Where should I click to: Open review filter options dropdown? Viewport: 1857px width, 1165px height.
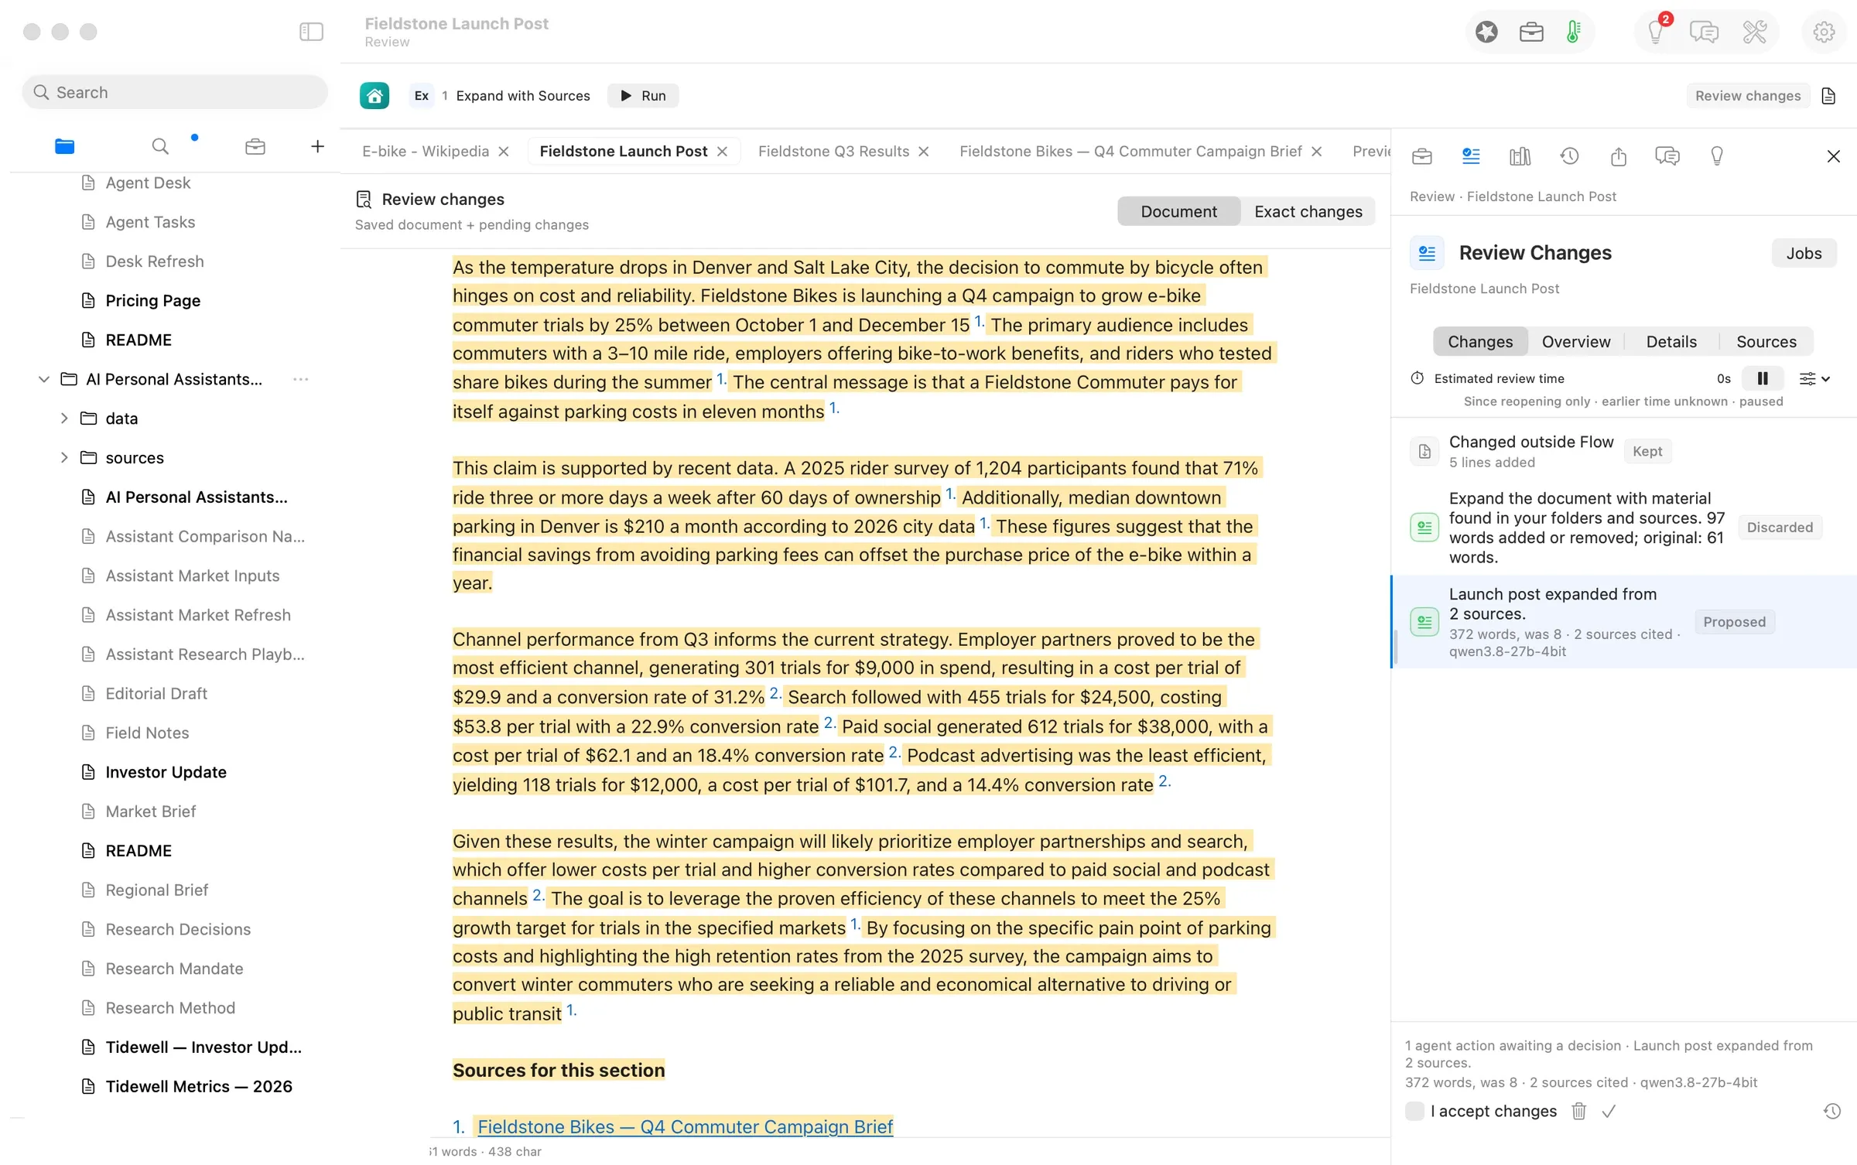click(x=1814, y=378)
